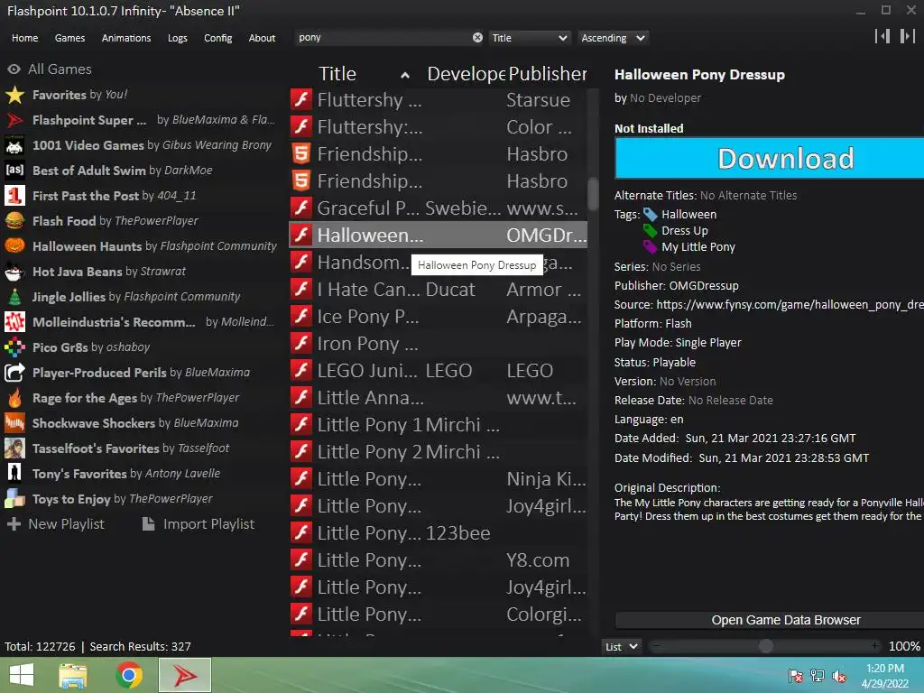Select the Little Pony... 123bee row

coord(439,533)
